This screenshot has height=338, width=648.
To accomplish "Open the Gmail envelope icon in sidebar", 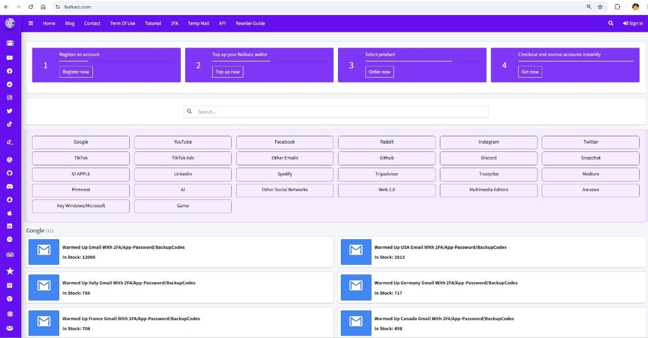I will pos(10,44).
